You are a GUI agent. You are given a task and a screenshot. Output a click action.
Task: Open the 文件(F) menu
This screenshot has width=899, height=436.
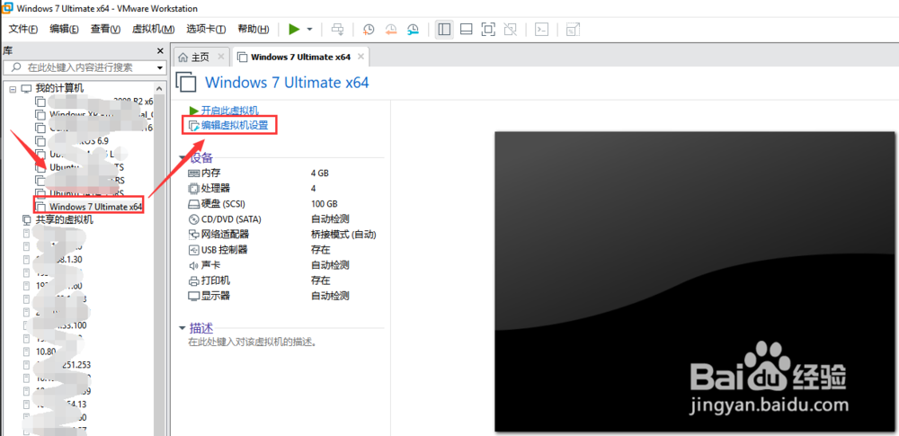tap(23, 30)
